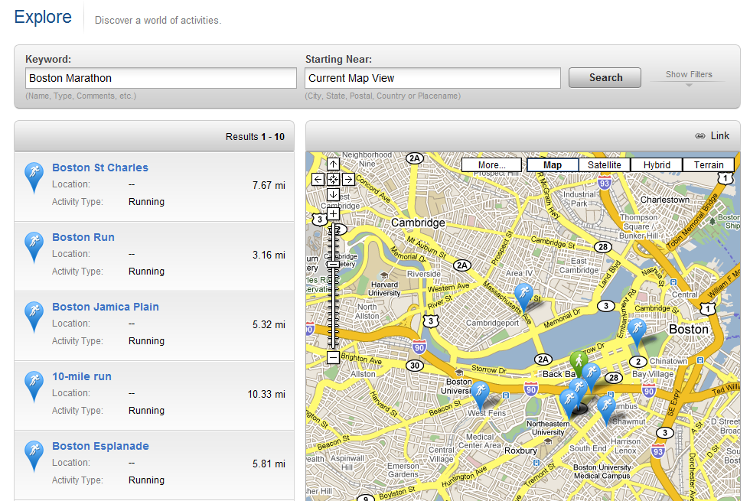The height and width of the screenshot is (501, 750).
Task: Open the Boston Jamica Plain activity
Action: point(106,307)
